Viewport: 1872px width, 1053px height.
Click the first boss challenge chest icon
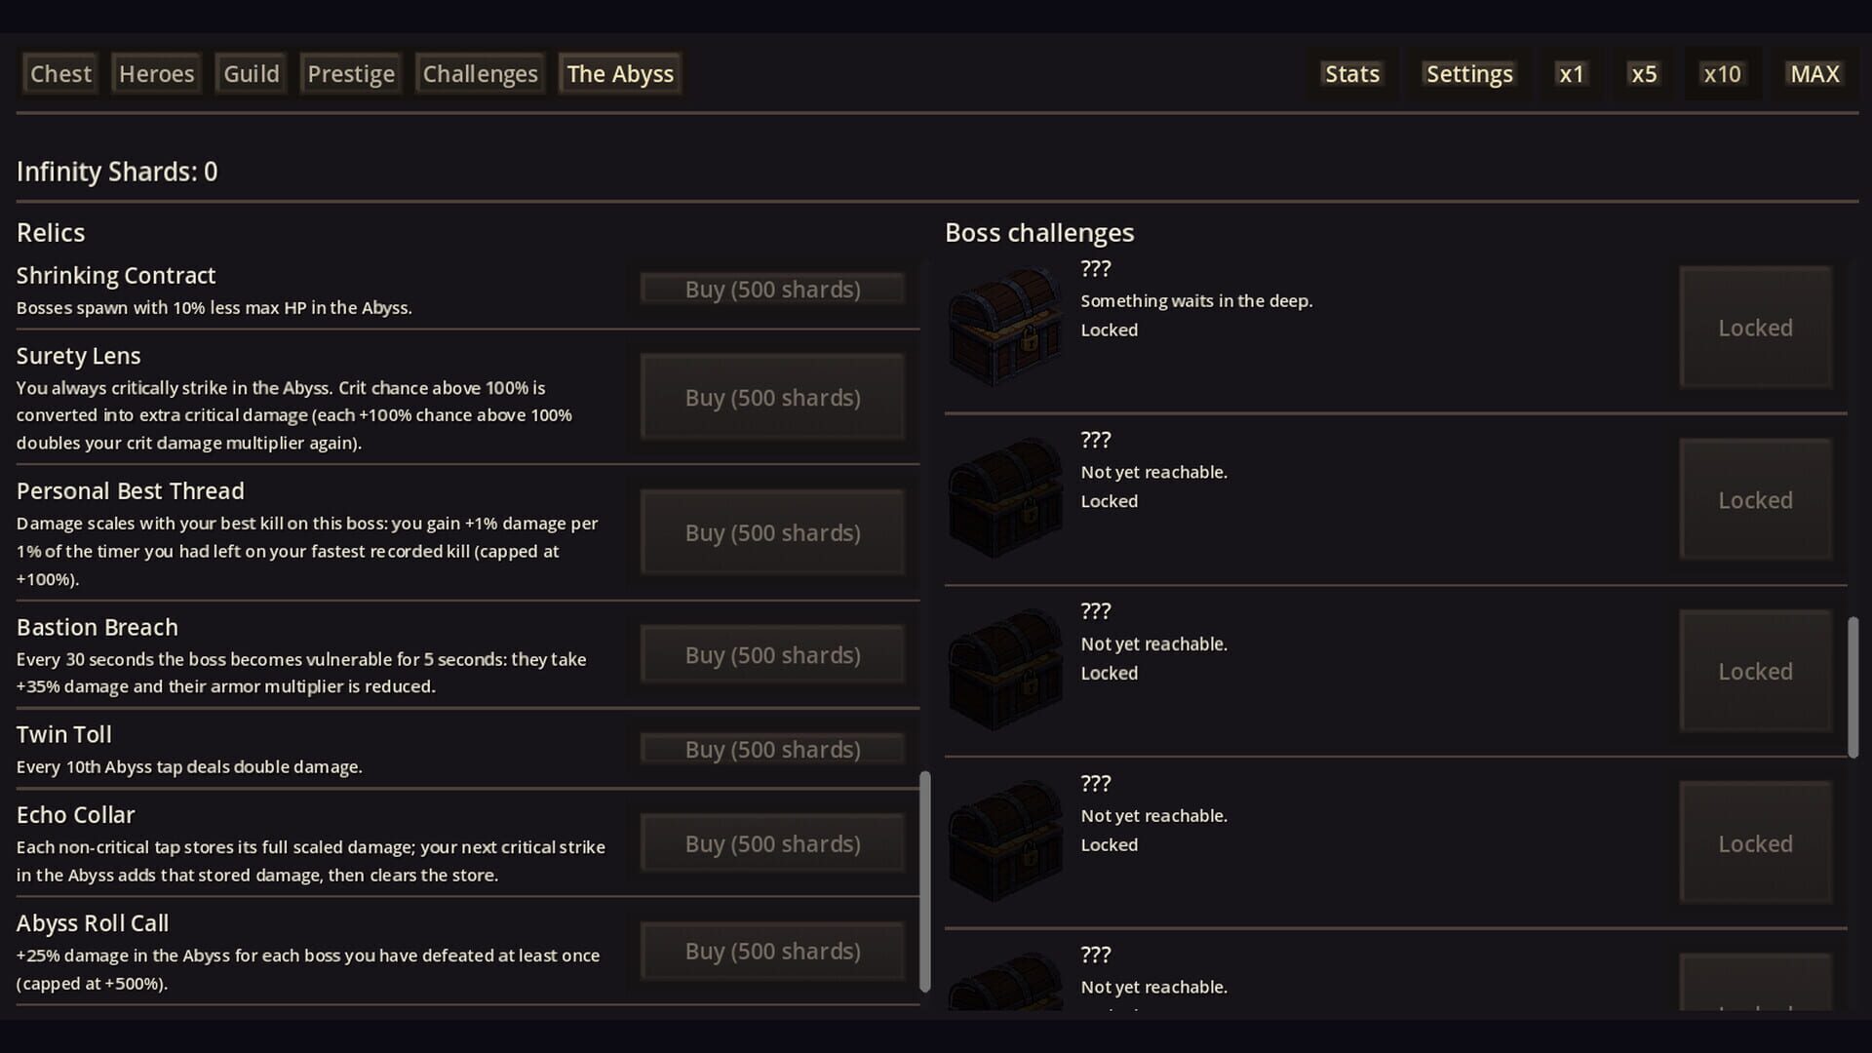pos(1004,327)
